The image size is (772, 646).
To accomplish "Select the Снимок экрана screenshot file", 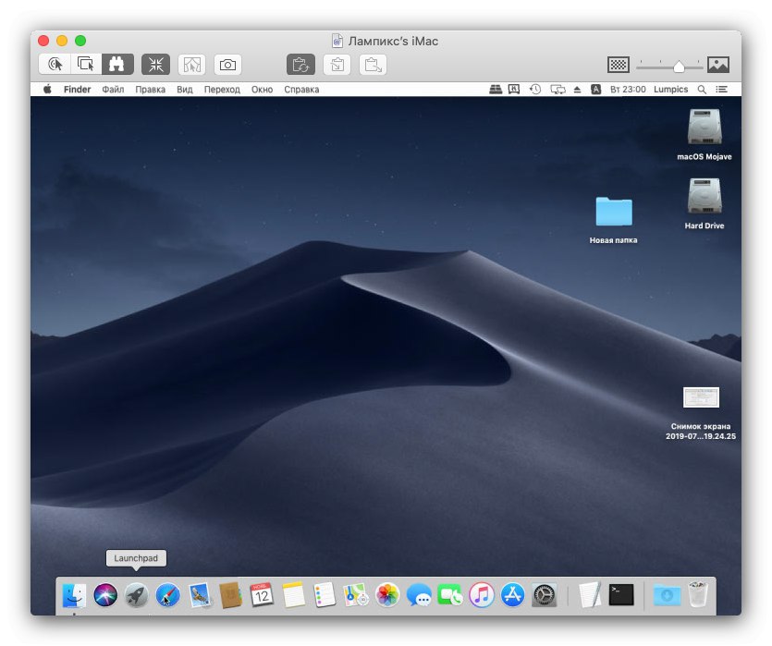I will 701,397.
